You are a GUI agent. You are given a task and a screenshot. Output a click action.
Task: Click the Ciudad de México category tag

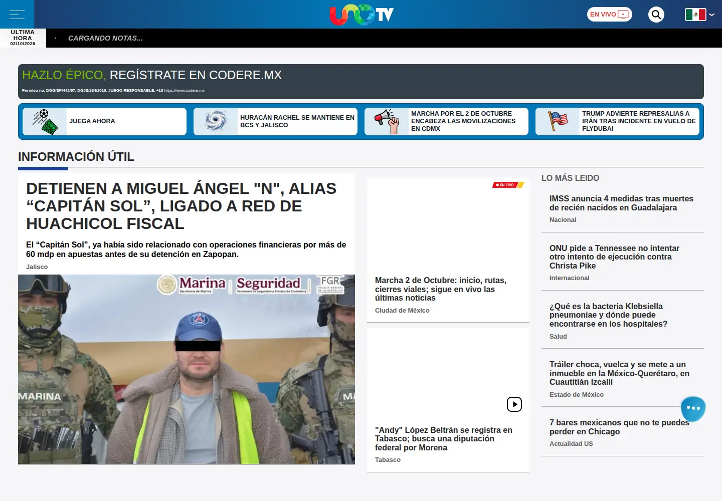402,311
